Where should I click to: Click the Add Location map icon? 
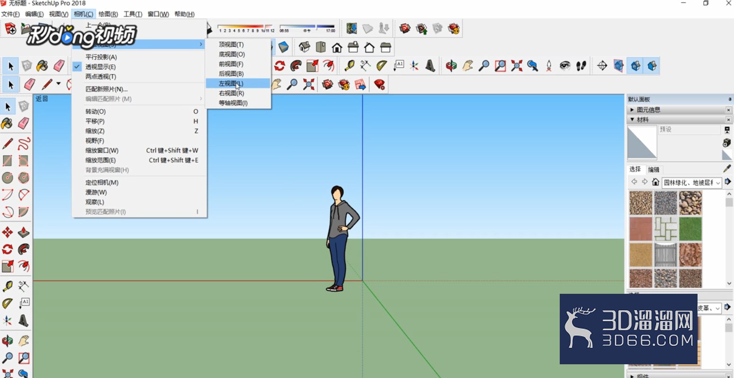(351, 28)
